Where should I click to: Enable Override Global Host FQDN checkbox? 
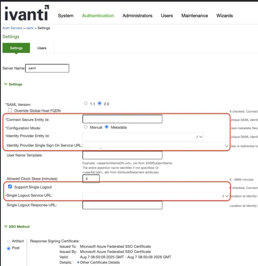click(x=10, y=110)
